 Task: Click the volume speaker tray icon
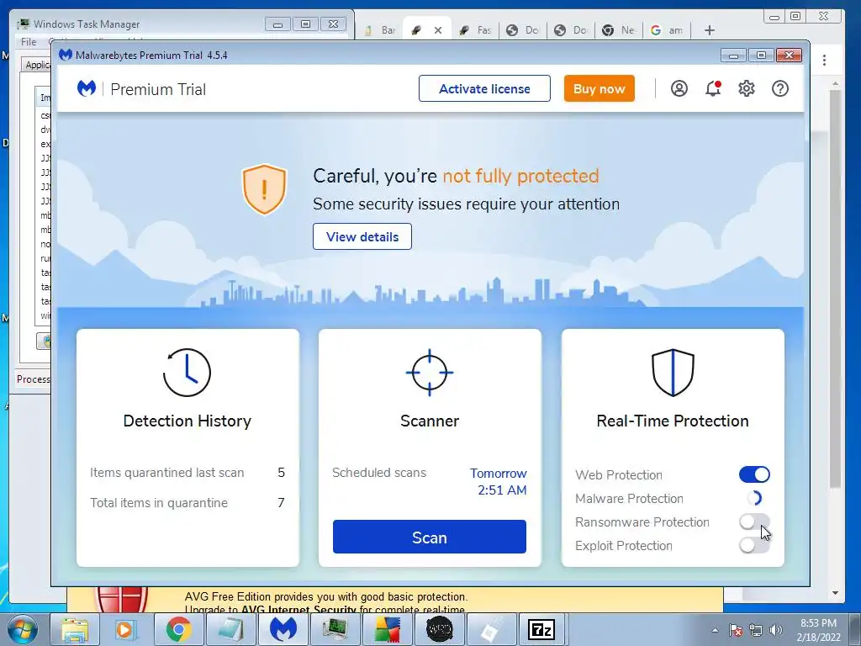coord(776,630)
